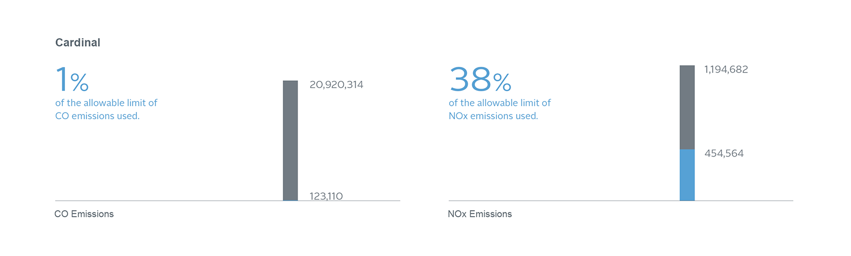
Task: Click 'CO emissions used.' caption
Action: coord(97,116)
